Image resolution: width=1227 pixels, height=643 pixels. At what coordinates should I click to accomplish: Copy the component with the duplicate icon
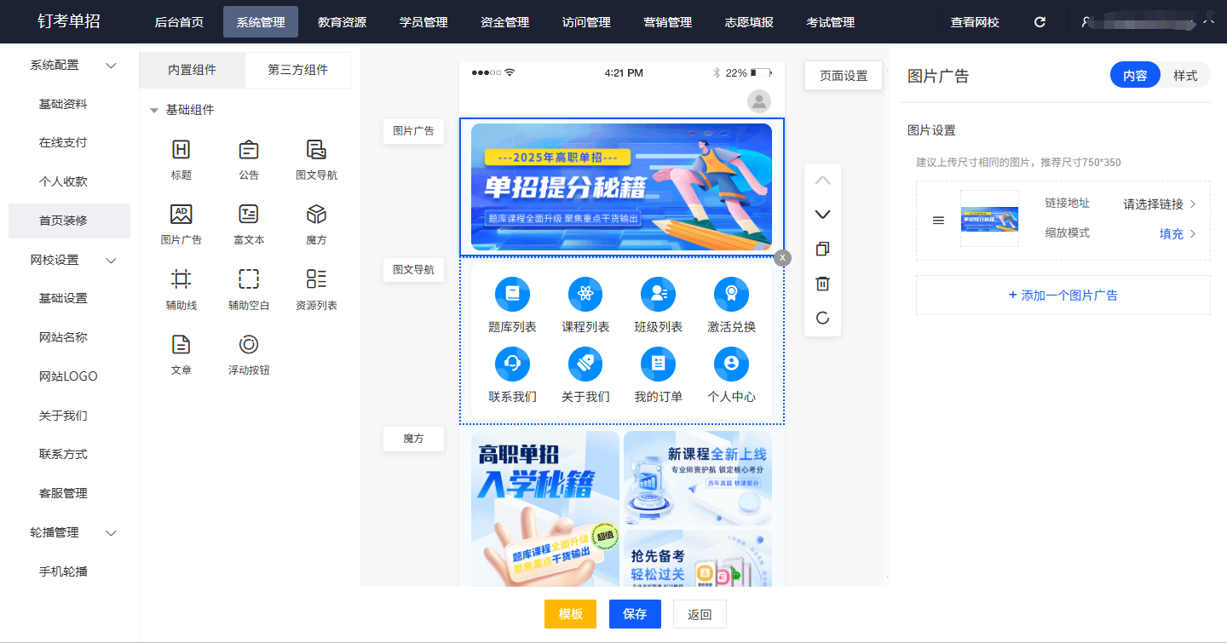[822, 249]
